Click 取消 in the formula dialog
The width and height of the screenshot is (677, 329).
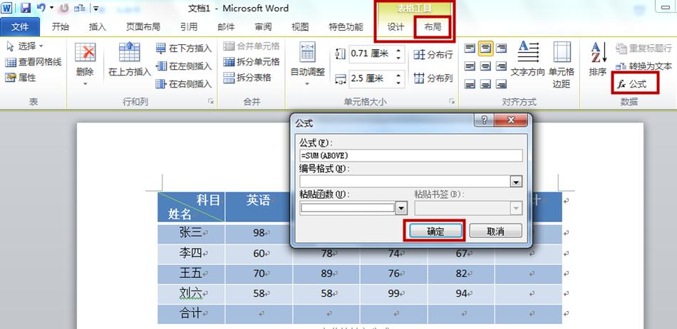tap(496, 231)
